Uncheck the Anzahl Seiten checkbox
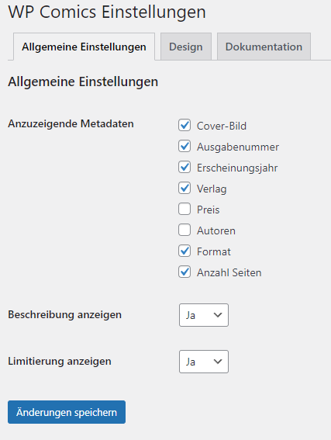This screenshot has height=440, width=331. (184, 272)
